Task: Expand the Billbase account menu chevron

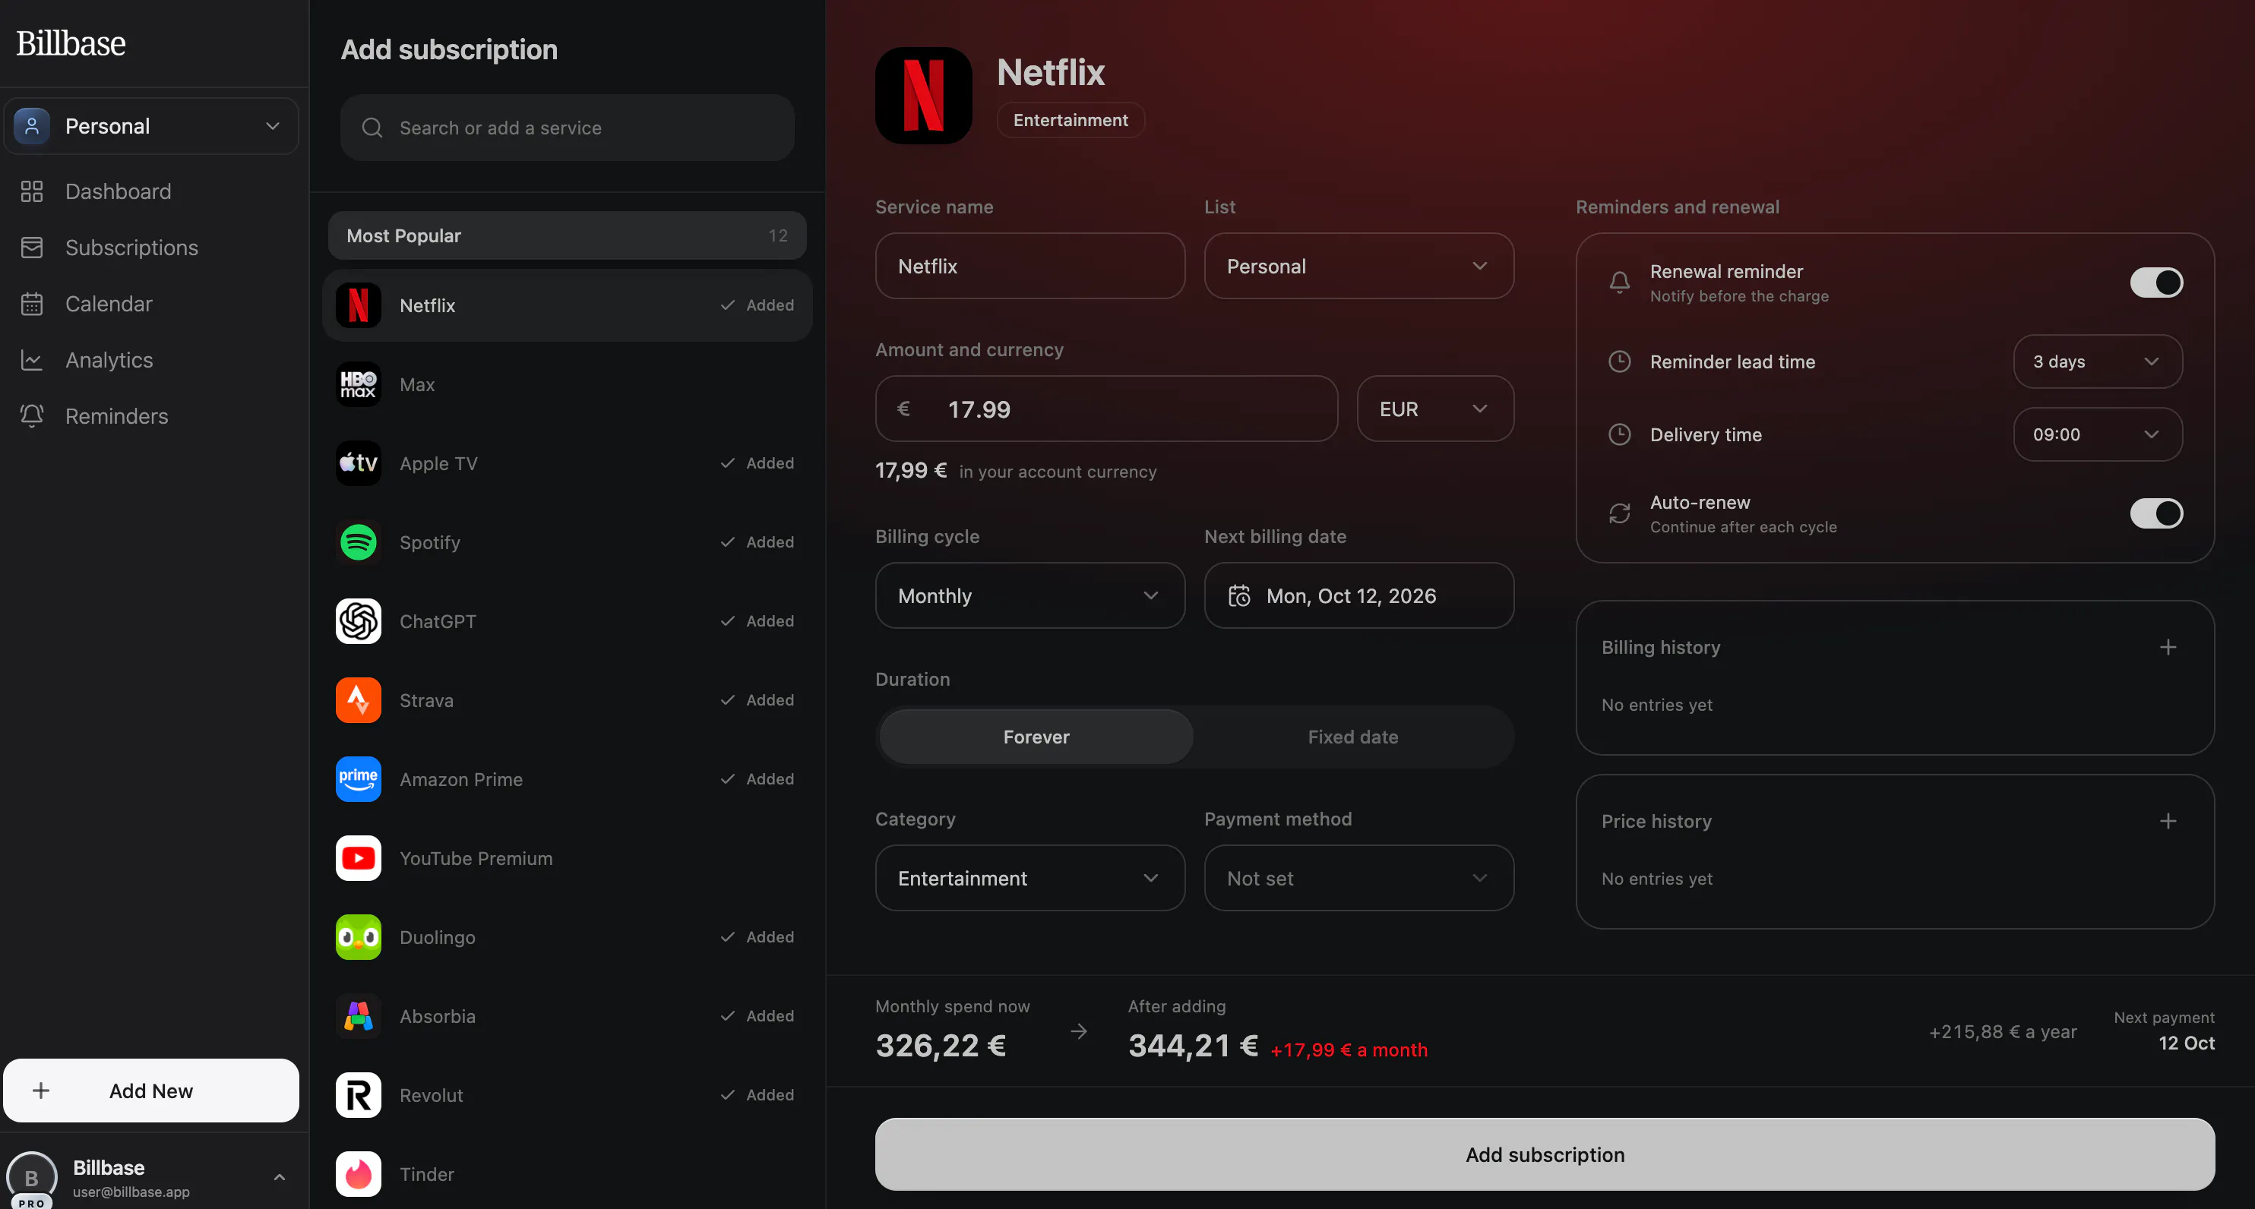Action: click(280, 1178)
